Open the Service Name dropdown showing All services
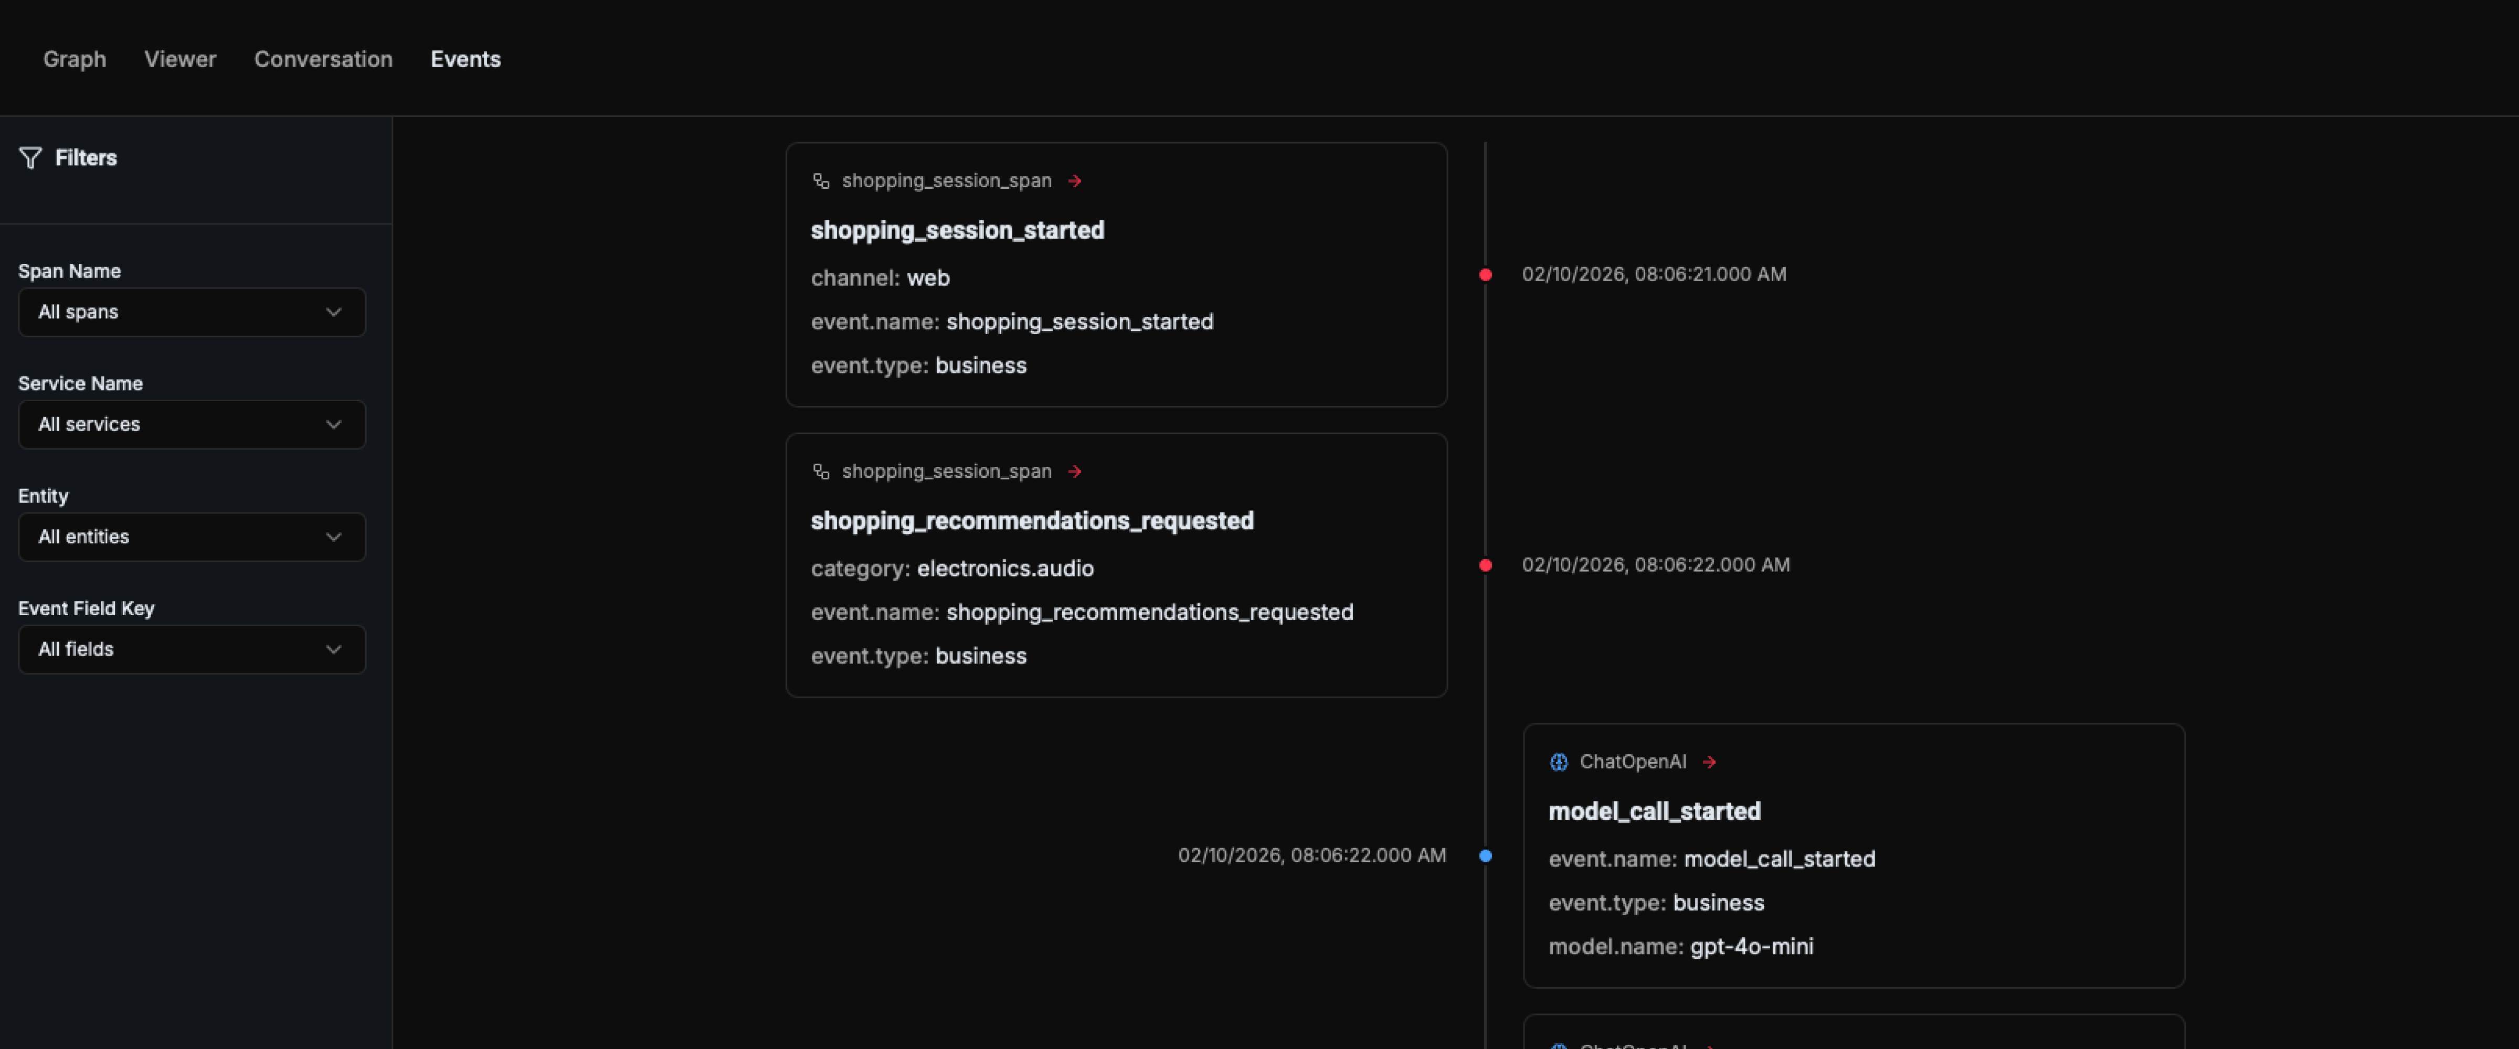 (192, 424)
